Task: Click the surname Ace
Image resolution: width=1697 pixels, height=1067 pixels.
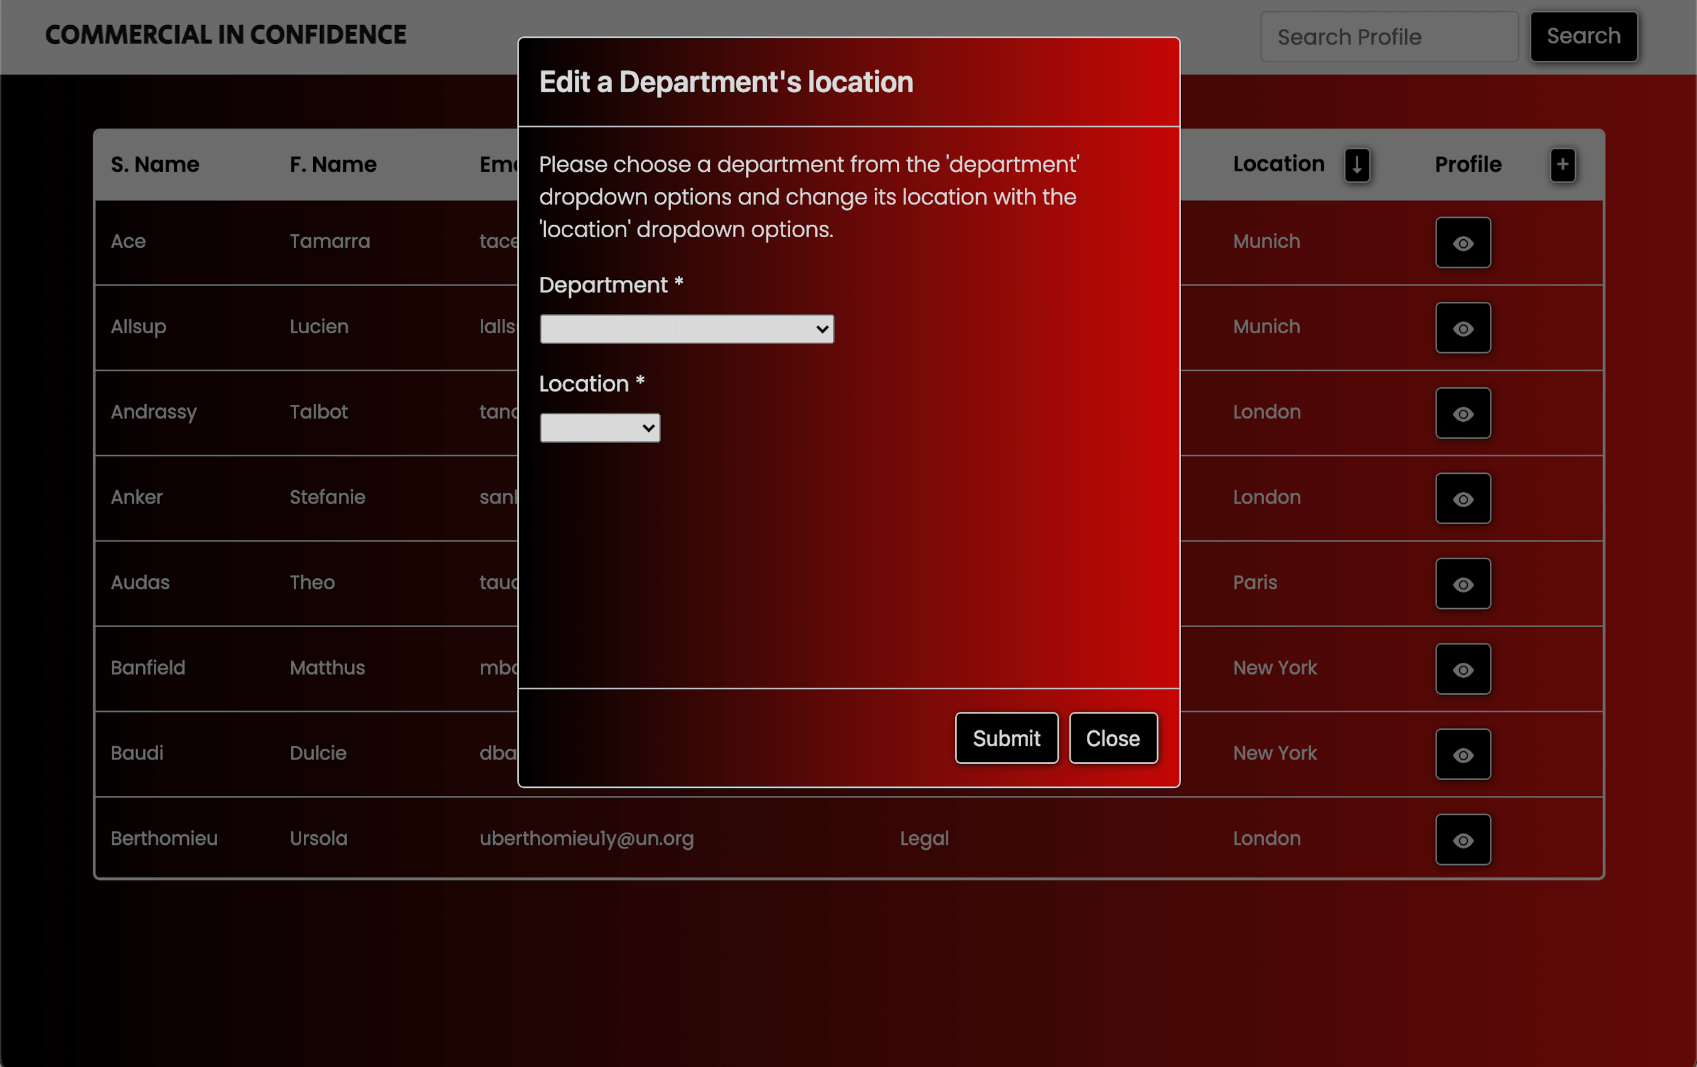Action: (128, 241)
